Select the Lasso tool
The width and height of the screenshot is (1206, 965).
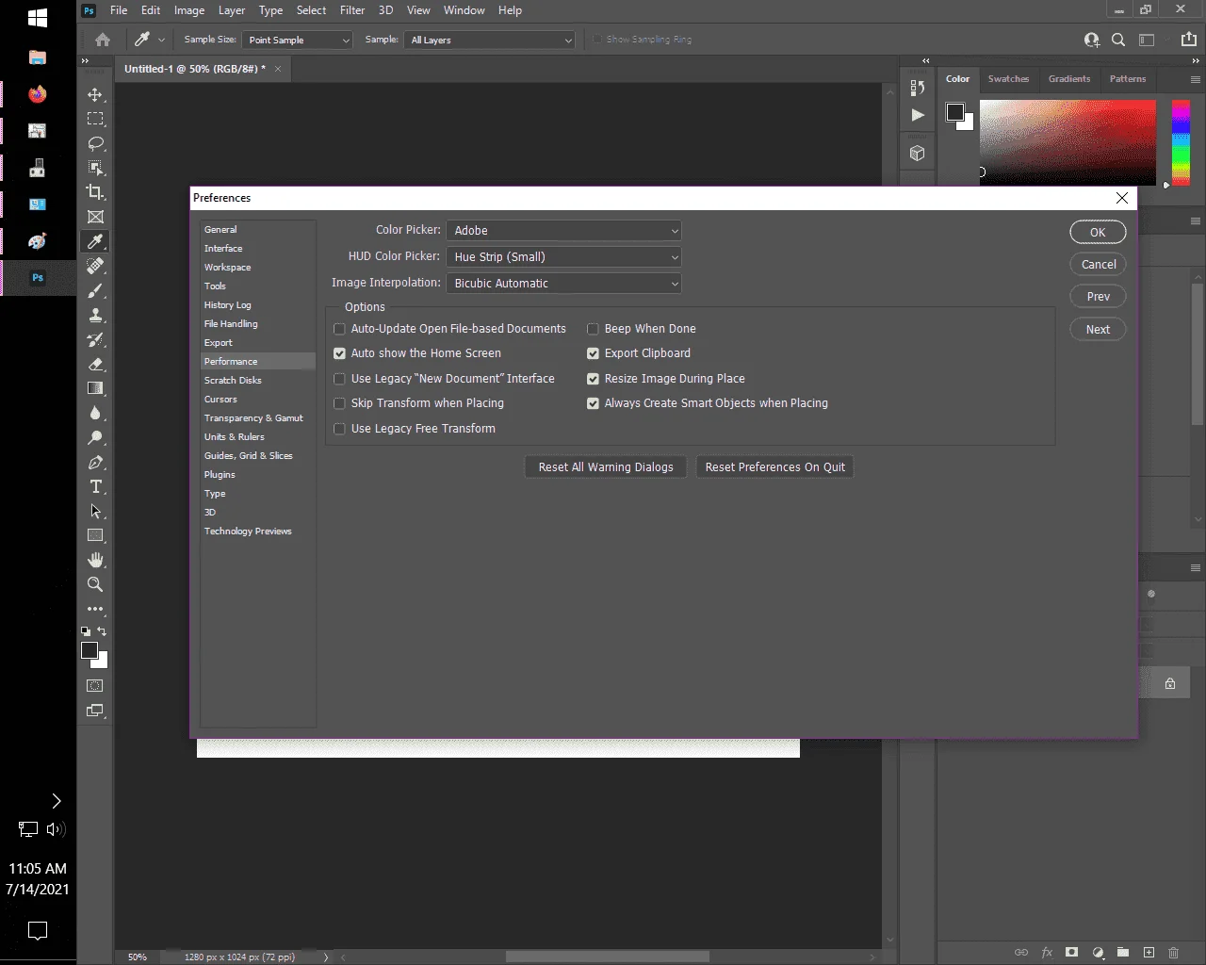tap(95, 143)
